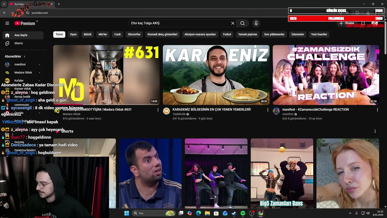The image size is (387, 218).
Task: Open Spotify from the taskbar
Action: (x=243, y=213)
